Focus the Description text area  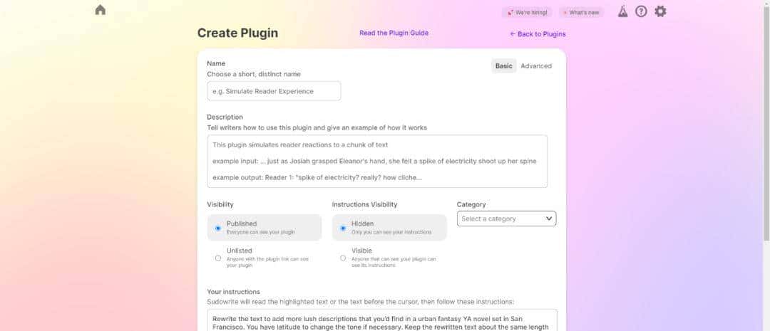tap(377, 161)
